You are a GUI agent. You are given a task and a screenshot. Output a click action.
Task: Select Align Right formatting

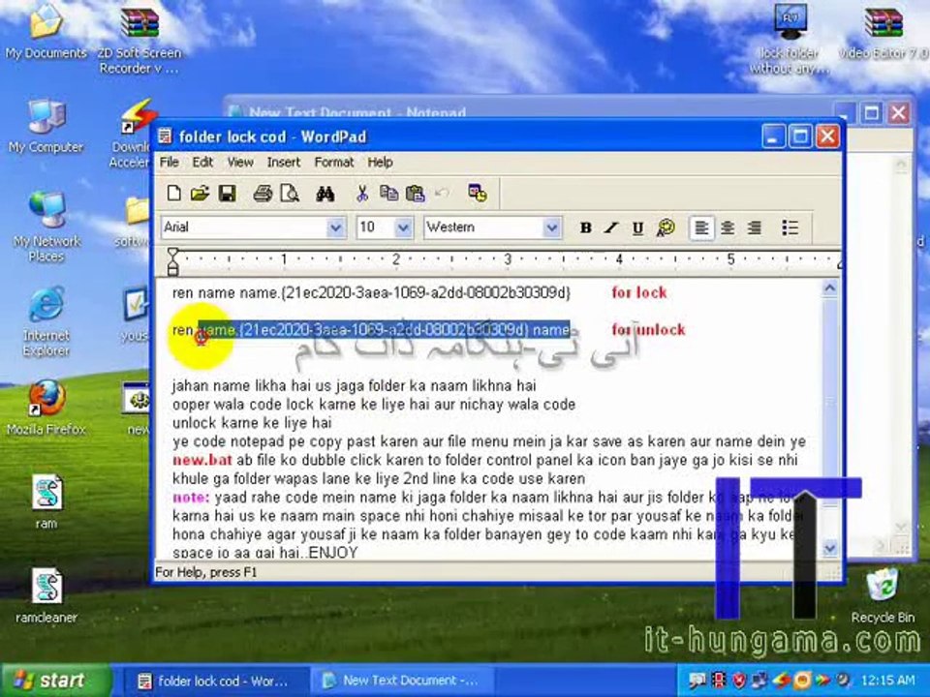tap(755, 227)
